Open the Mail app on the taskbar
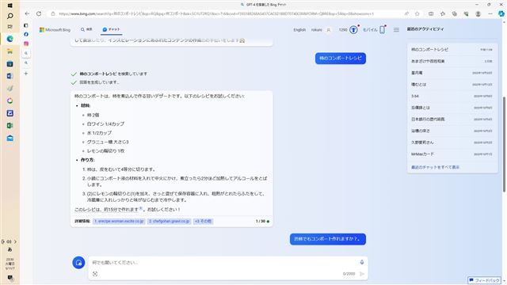 (10, 138)
